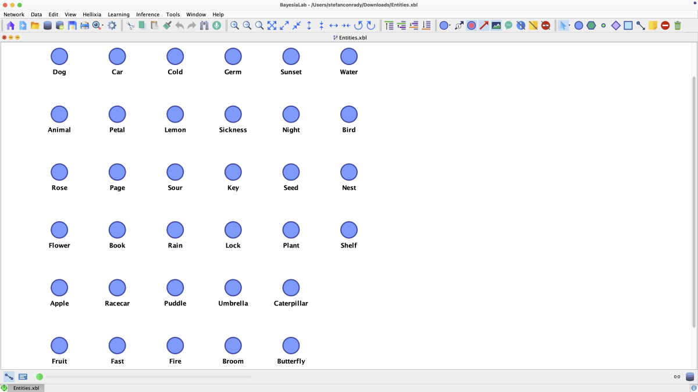Select the Dog node
Viewport: 698px width, 392px height.
point(59,56)
